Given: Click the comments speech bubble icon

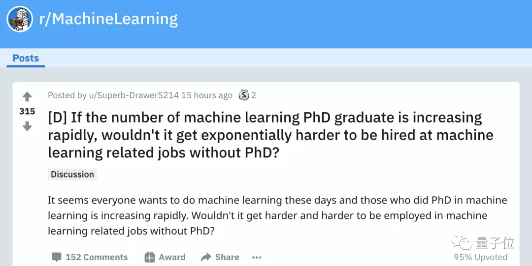Looking at the screenshot, I should 57,257.
